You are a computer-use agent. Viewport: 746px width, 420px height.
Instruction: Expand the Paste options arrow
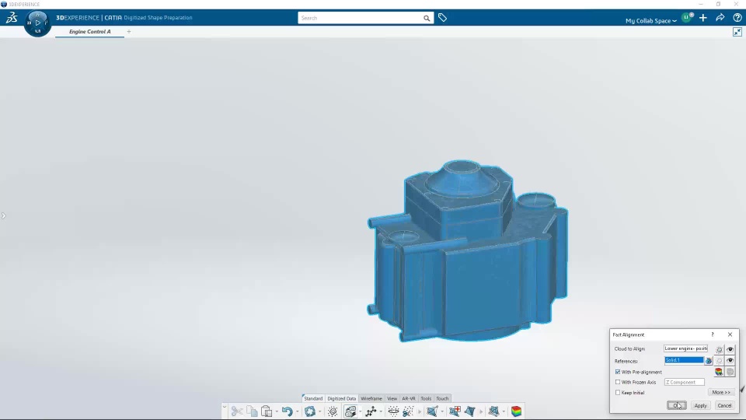pyautogui.click(x=277, y=411)
